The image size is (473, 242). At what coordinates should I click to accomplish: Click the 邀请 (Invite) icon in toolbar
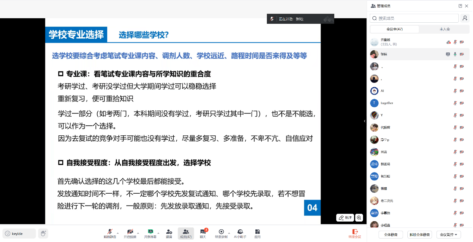coord(169,232)
